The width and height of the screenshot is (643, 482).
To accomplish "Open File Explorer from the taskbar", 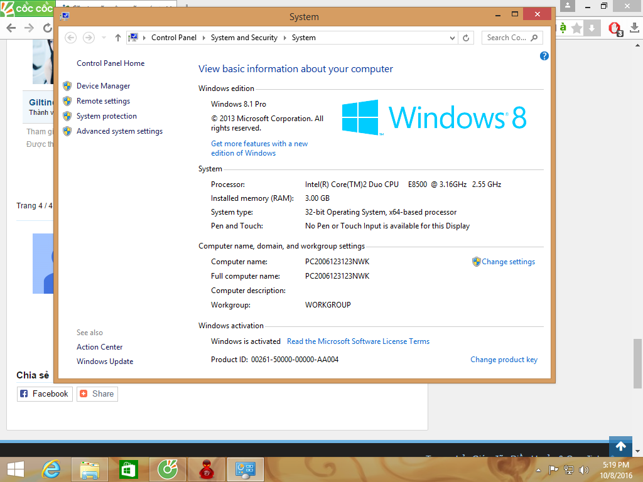I will pyautogui.click(x=90, y=469).
